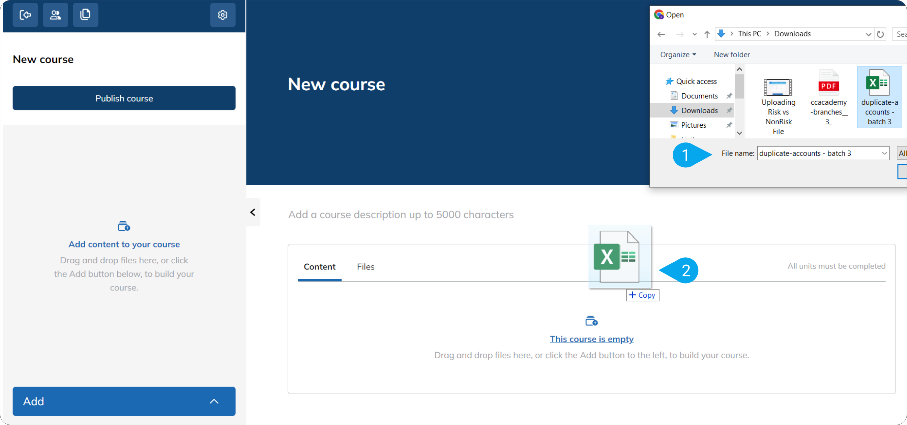Select the exit course editor icon
Image resolution: width=907 pixels, height=425 pixels.
coord(25,15)
